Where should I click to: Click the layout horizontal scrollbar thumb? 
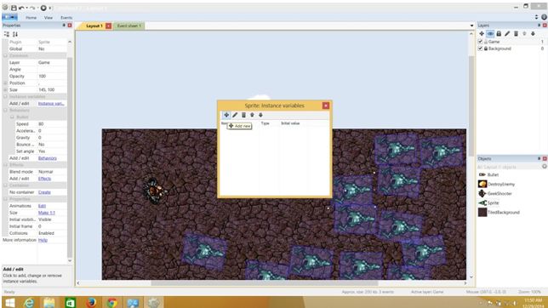(x=264, y=283)
